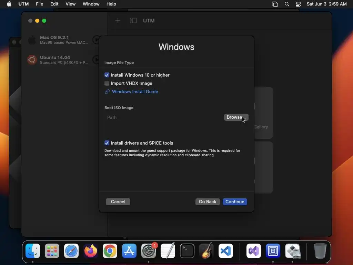353x265 pixels.
Task: Open Google Chrome from the dock
Action: [x=110, y=251]
